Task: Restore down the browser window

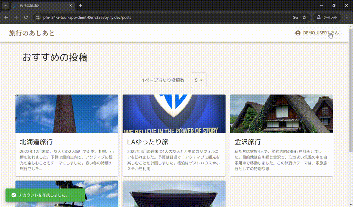Action: (x=334, y=6)
